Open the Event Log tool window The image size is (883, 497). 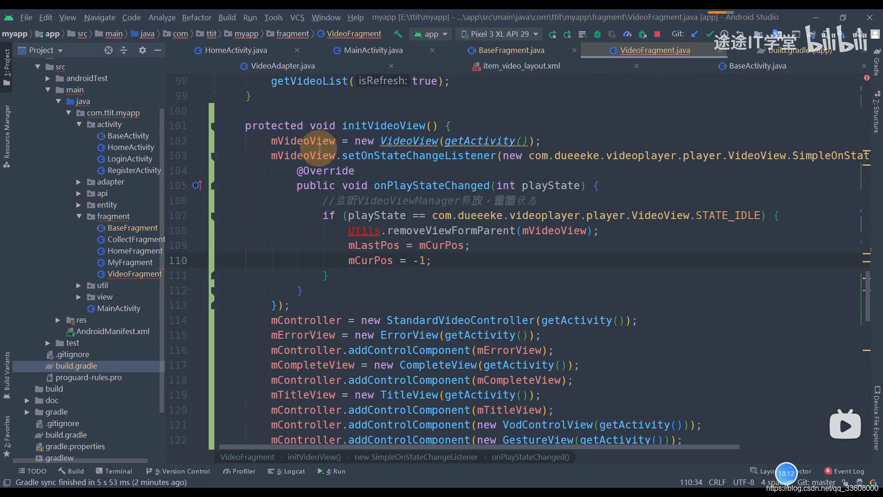[844, 471]
